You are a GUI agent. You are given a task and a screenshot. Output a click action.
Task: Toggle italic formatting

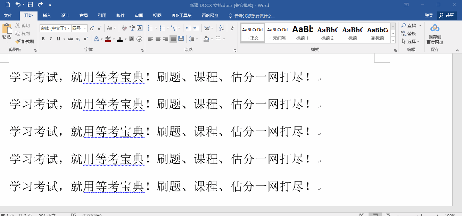click(51, 39)
